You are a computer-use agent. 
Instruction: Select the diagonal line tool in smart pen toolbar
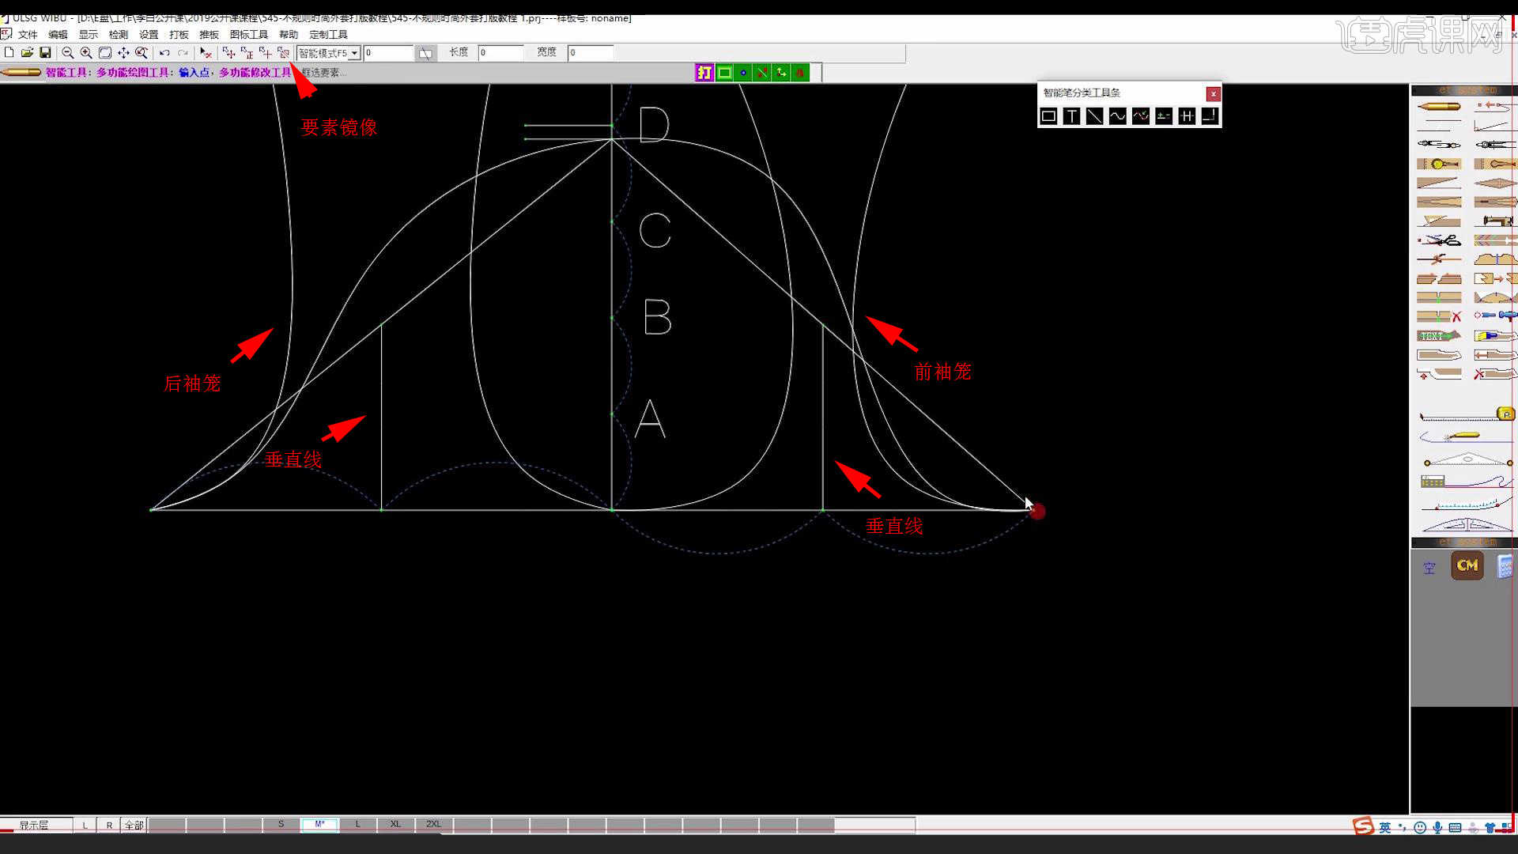1094,116
